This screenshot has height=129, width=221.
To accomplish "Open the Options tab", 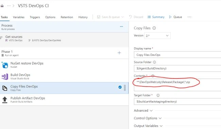I will (50, 17).
